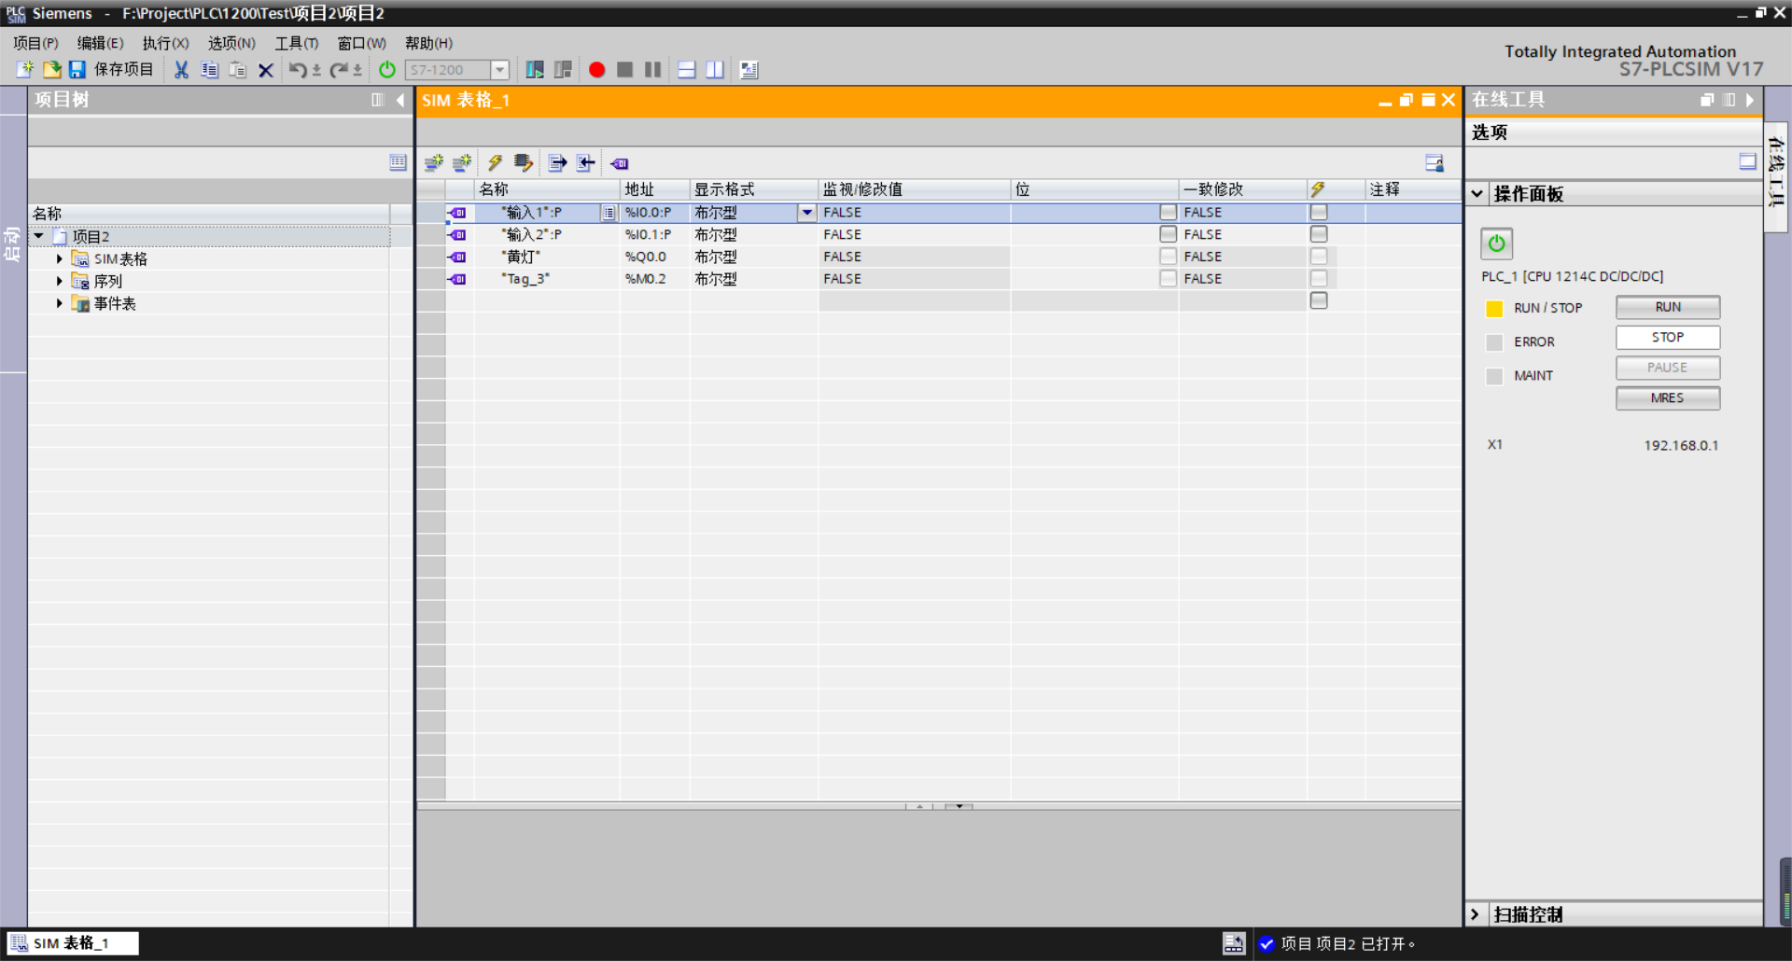This screenshot has width=1792, height=961.
Task: Pause the simulation recording
Action: pos(652,69)
